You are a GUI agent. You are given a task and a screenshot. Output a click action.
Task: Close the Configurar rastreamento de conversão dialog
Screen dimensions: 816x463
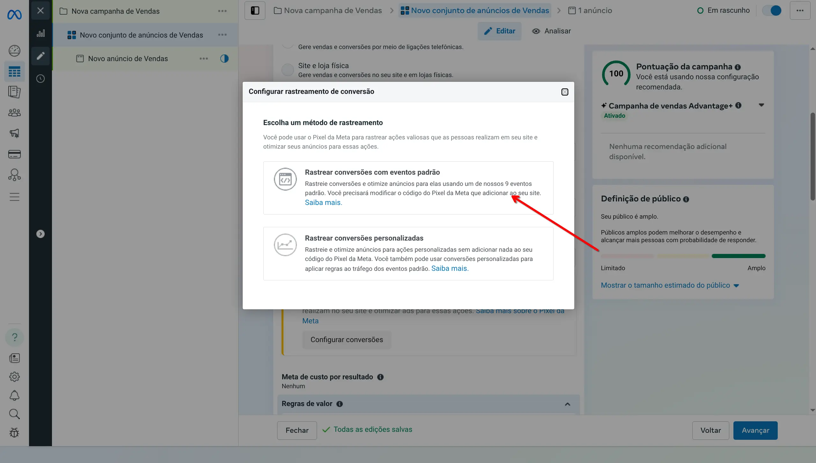pos(564,92)
